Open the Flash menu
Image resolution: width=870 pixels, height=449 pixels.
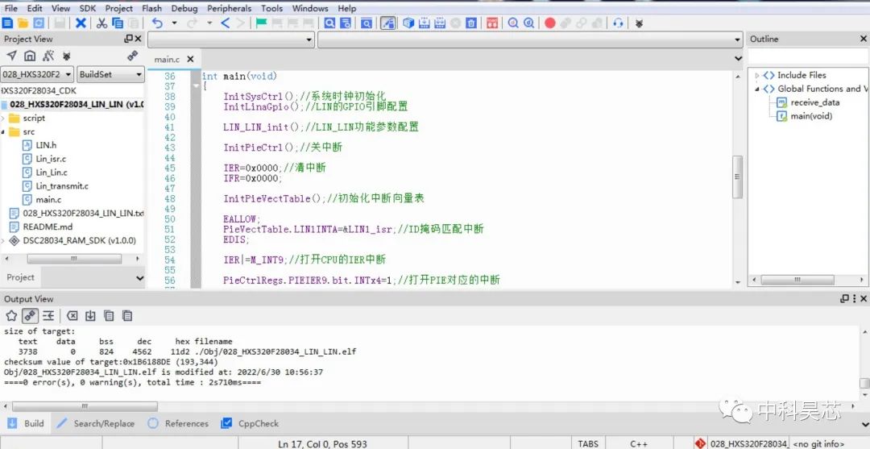click(x=151, y=8)
